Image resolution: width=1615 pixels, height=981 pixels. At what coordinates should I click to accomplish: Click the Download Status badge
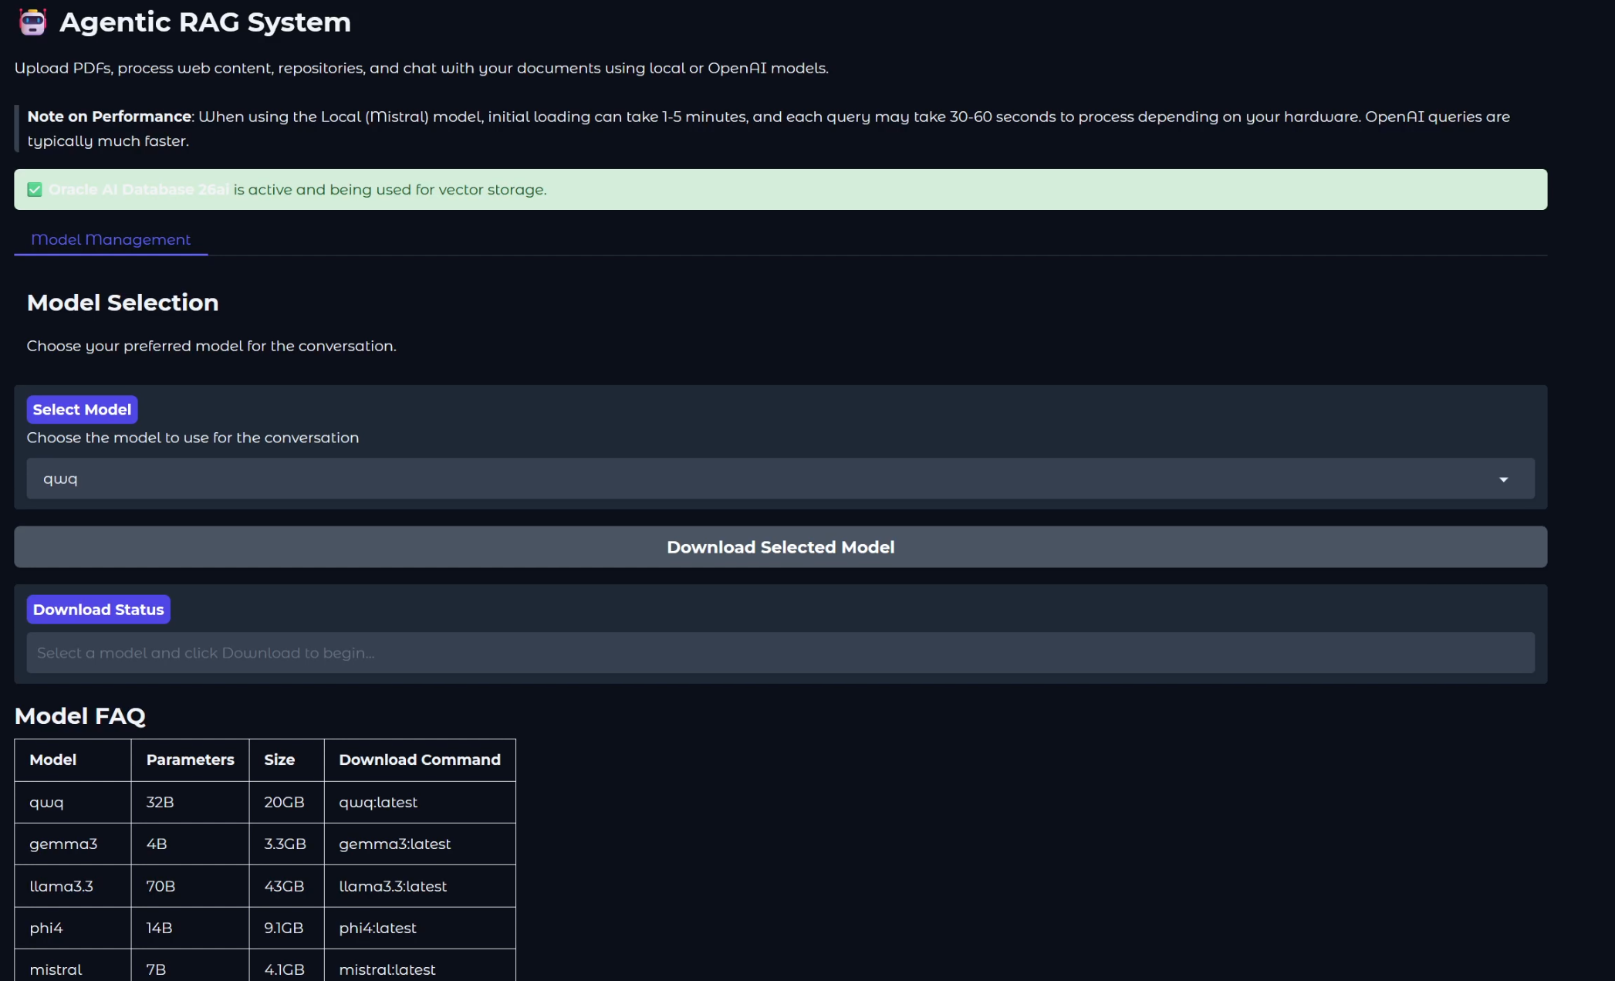tap(98, 609)
